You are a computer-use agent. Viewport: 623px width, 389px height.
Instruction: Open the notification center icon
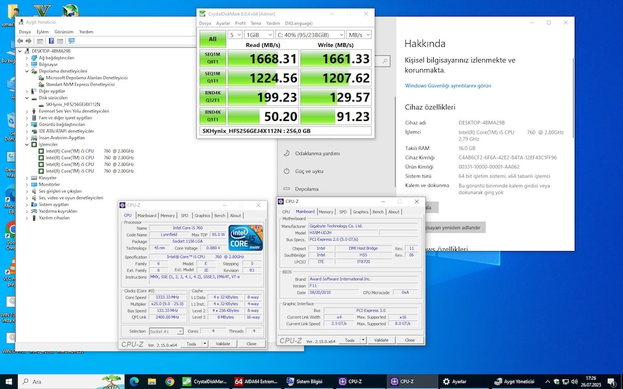point(611,382)
